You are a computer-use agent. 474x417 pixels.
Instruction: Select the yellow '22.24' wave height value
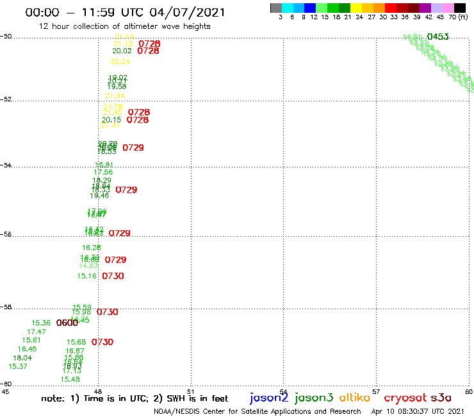click(x=120, y=62)
